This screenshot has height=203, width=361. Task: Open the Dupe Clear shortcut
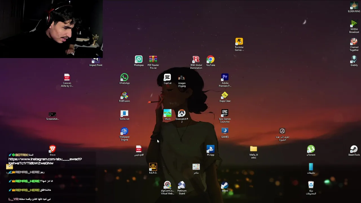coord(225,97)
